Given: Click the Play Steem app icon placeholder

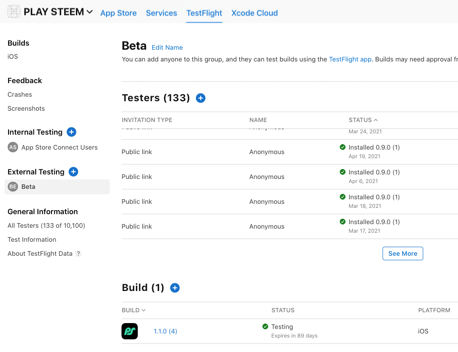Looking at the screenshot, I should tap(14, 12).
